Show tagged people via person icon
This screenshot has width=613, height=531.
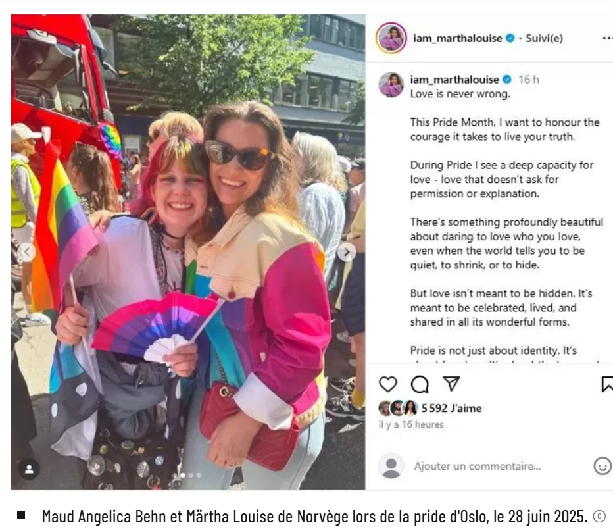pos(29,469)
